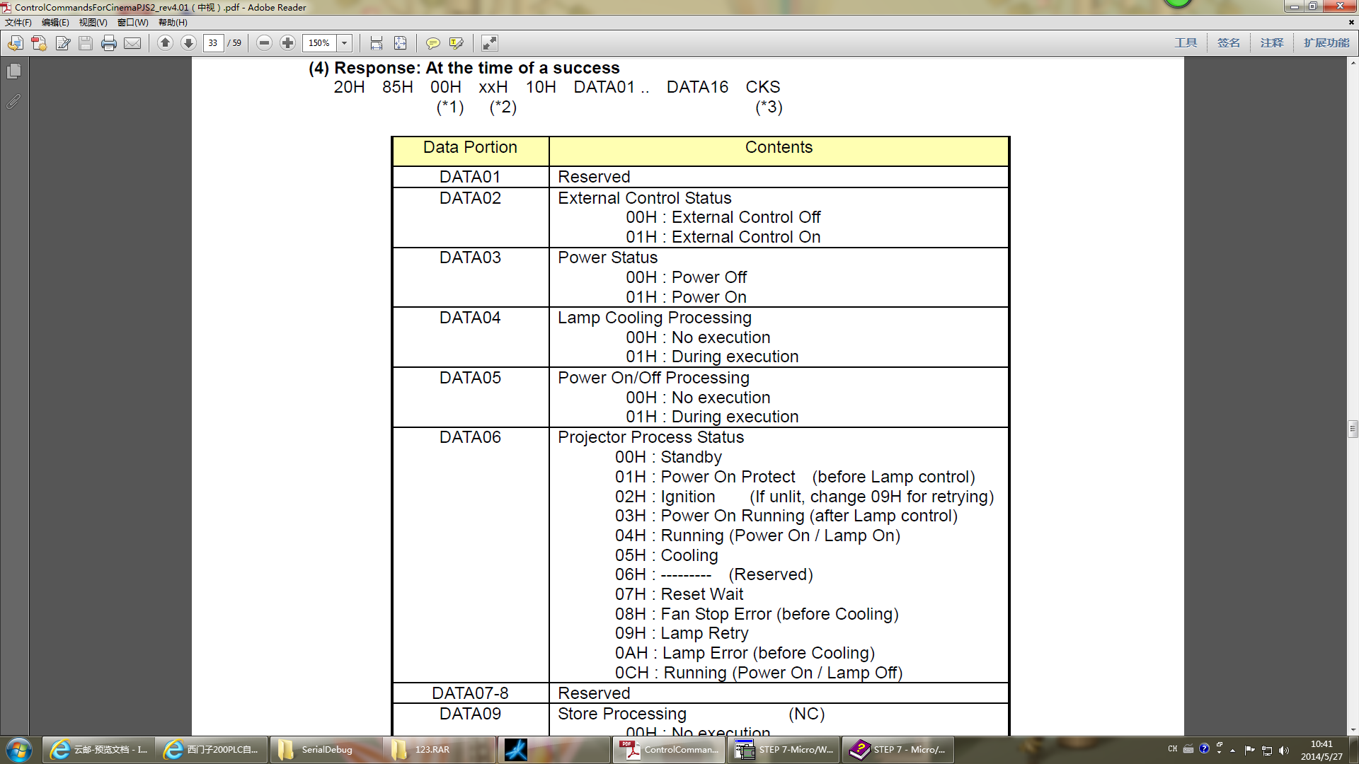Go to next page arrow
Image resolution: width=1359 pixels, height=764 pixels.
click(188, 43)
